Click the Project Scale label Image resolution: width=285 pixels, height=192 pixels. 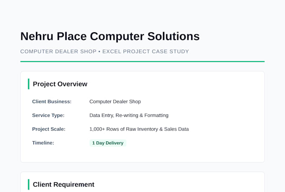[49, 129]
